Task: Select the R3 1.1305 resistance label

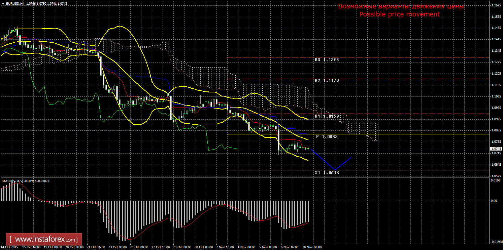Action: click(327, 60)
